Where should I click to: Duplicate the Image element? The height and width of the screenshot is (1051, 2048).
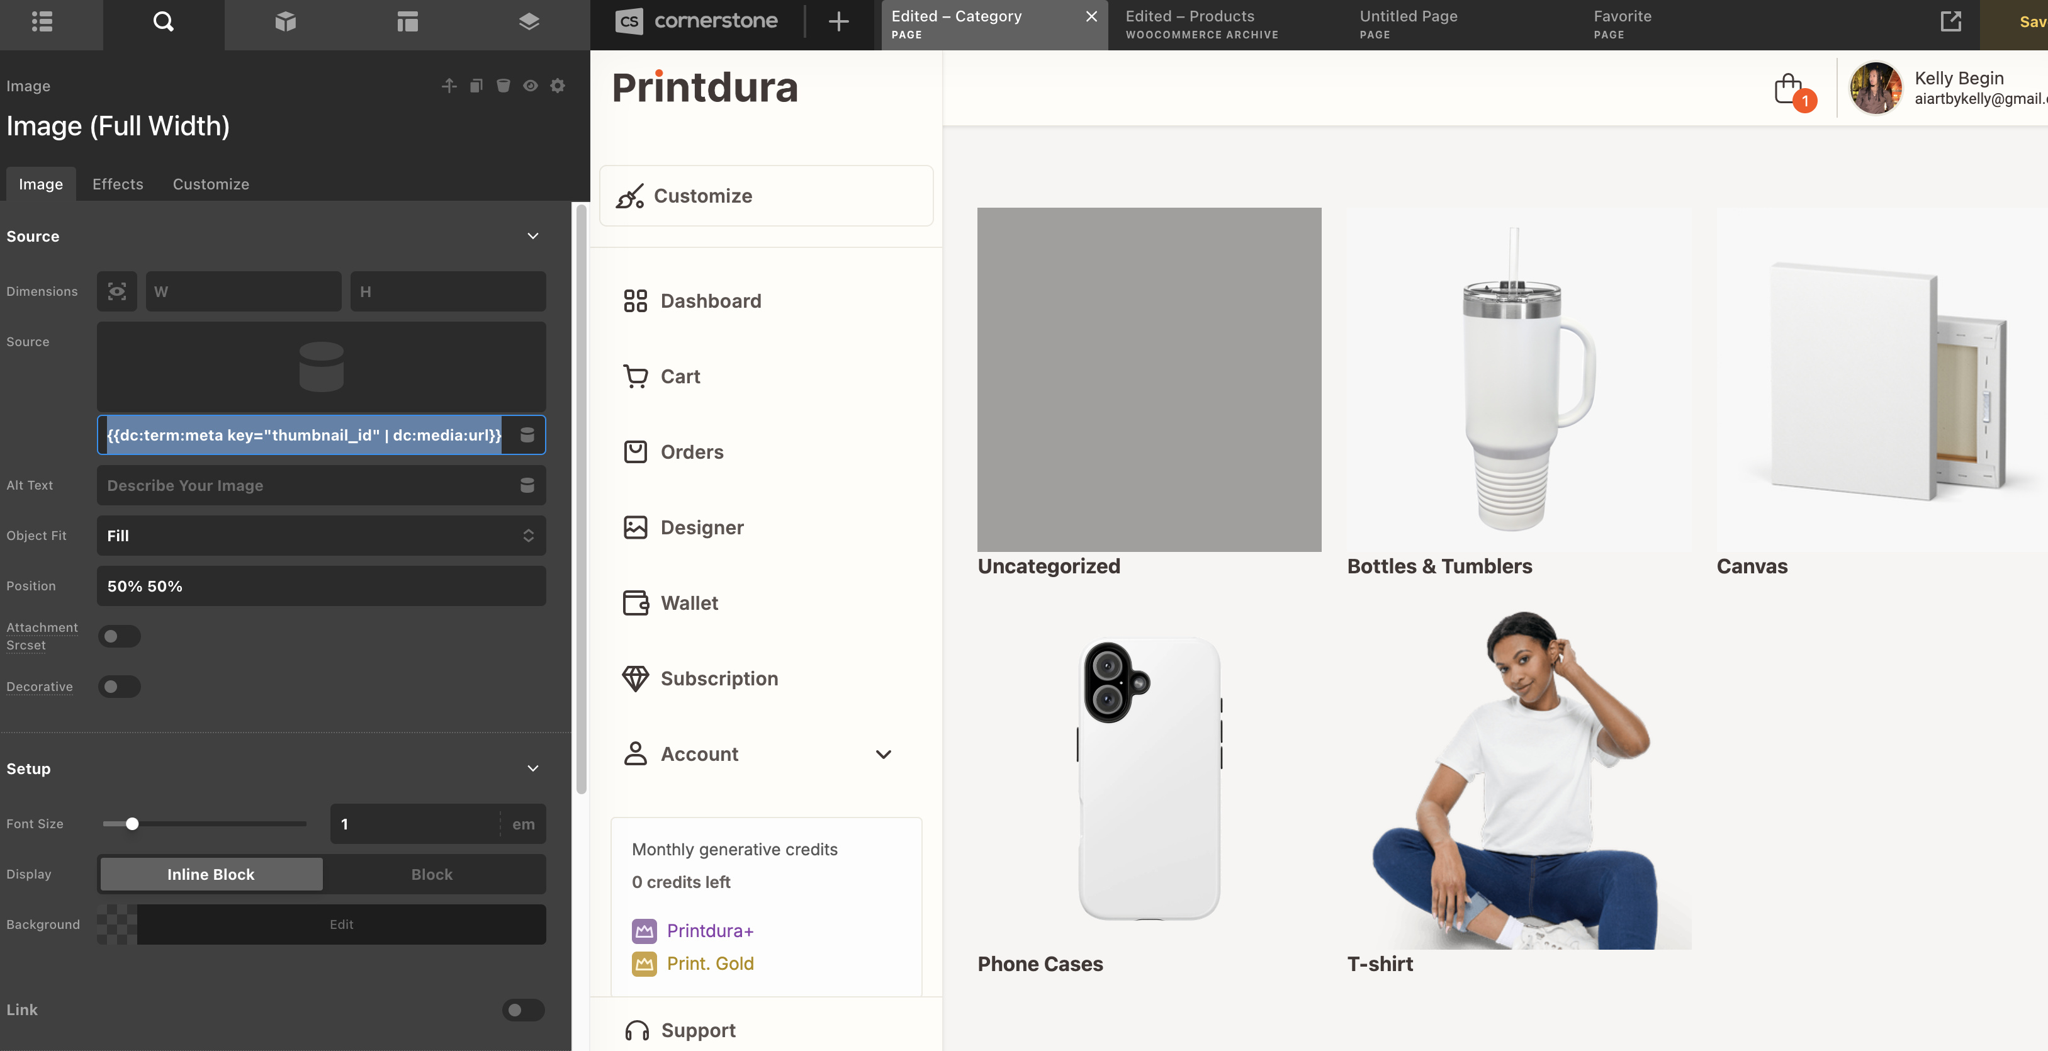[x=476, y=85]
